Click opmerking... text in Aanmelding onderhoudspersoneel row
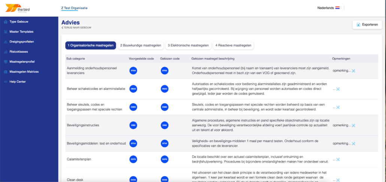386x182 pixels. (x=342, y=70)
